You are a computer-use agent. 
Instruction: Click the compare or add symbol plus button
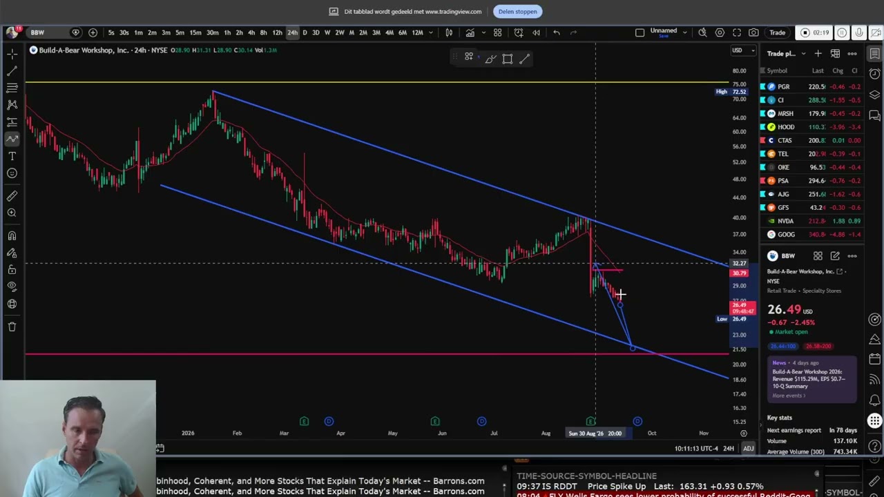click(93, 32)
